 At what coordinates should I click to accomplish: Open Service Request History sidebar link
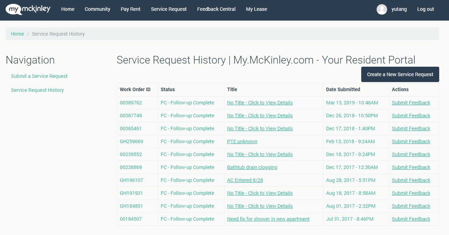(x=37, y=90)
